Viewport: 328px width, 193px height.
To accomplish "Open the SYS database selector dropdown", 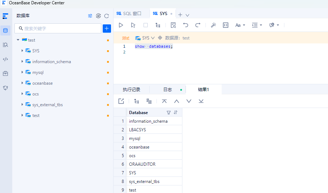I will [x=145, y=38].
